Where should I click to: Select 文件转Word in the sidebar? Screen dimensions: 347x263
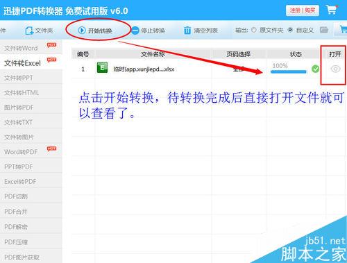pos(31,48)
